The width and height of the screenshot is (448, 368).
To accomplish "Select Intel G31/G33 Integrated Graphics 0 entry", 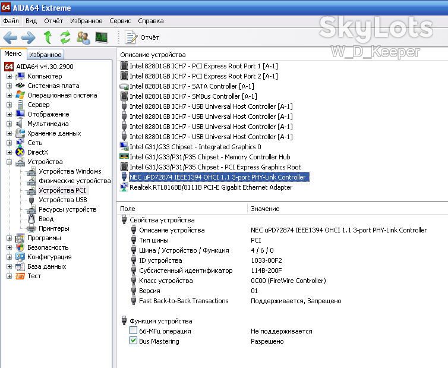I will click(x=195, y=147).
